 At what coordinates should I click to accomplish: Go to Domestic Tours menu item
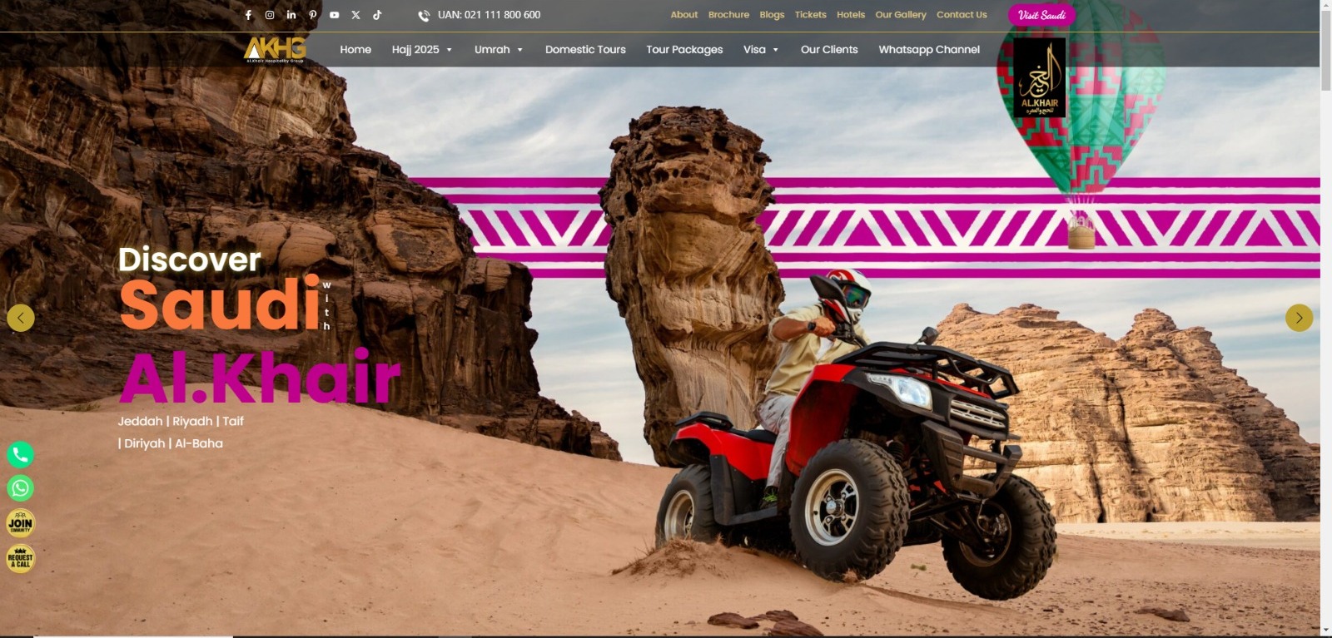point(585,50)
